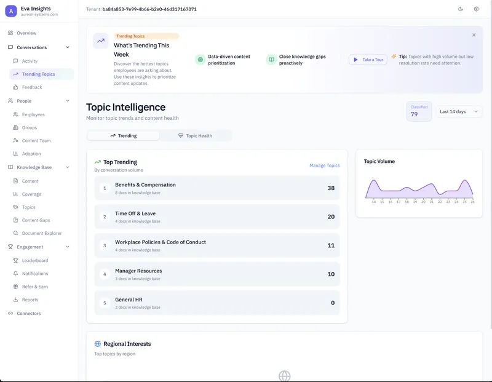Click the People section header
Screen dimensions: 492x382
39,101
